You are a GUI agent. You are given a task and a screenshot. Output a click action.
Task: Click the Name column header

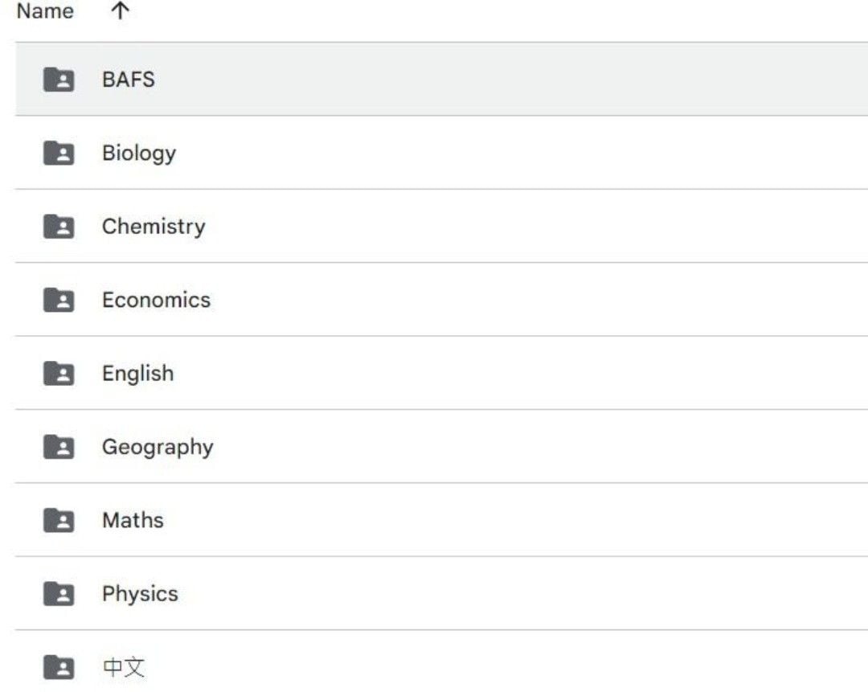tap(45, 11)
